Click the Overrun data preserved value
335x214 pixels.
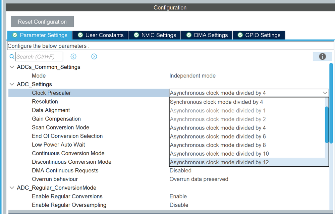coord(199,179)
